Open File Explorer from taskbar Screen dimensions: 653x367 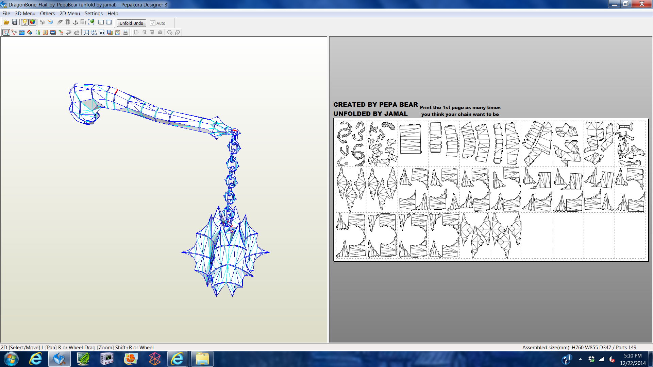(202, 359)
